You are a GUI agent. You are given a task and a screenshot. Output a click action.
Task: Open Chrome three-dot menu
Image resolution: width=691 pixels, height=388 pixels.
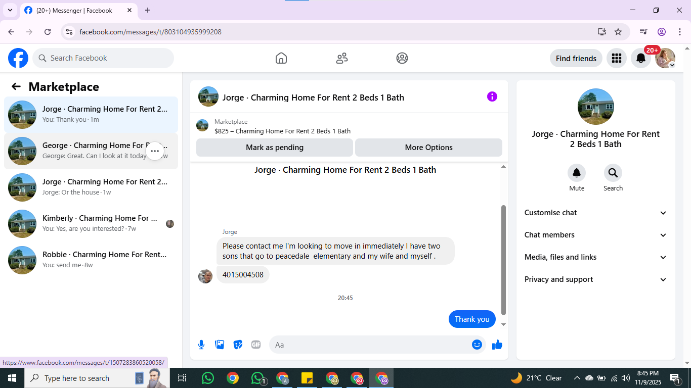coord(680,31)
